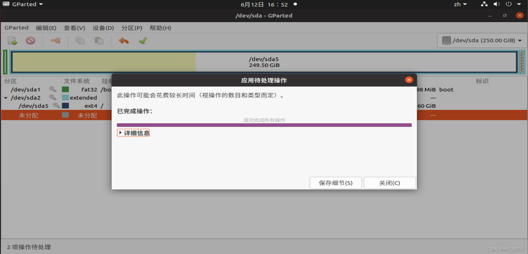Click the purple completed progress bar

[x=264, y=125]
